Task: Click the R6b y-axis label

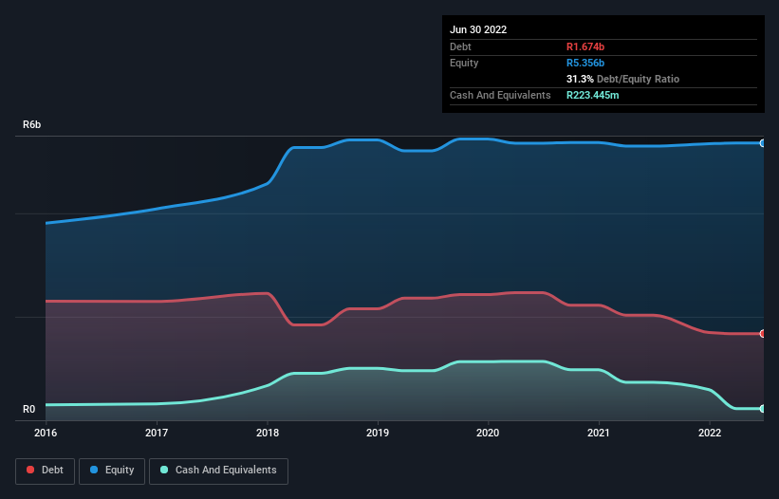Action: click(x=32, y=124)
